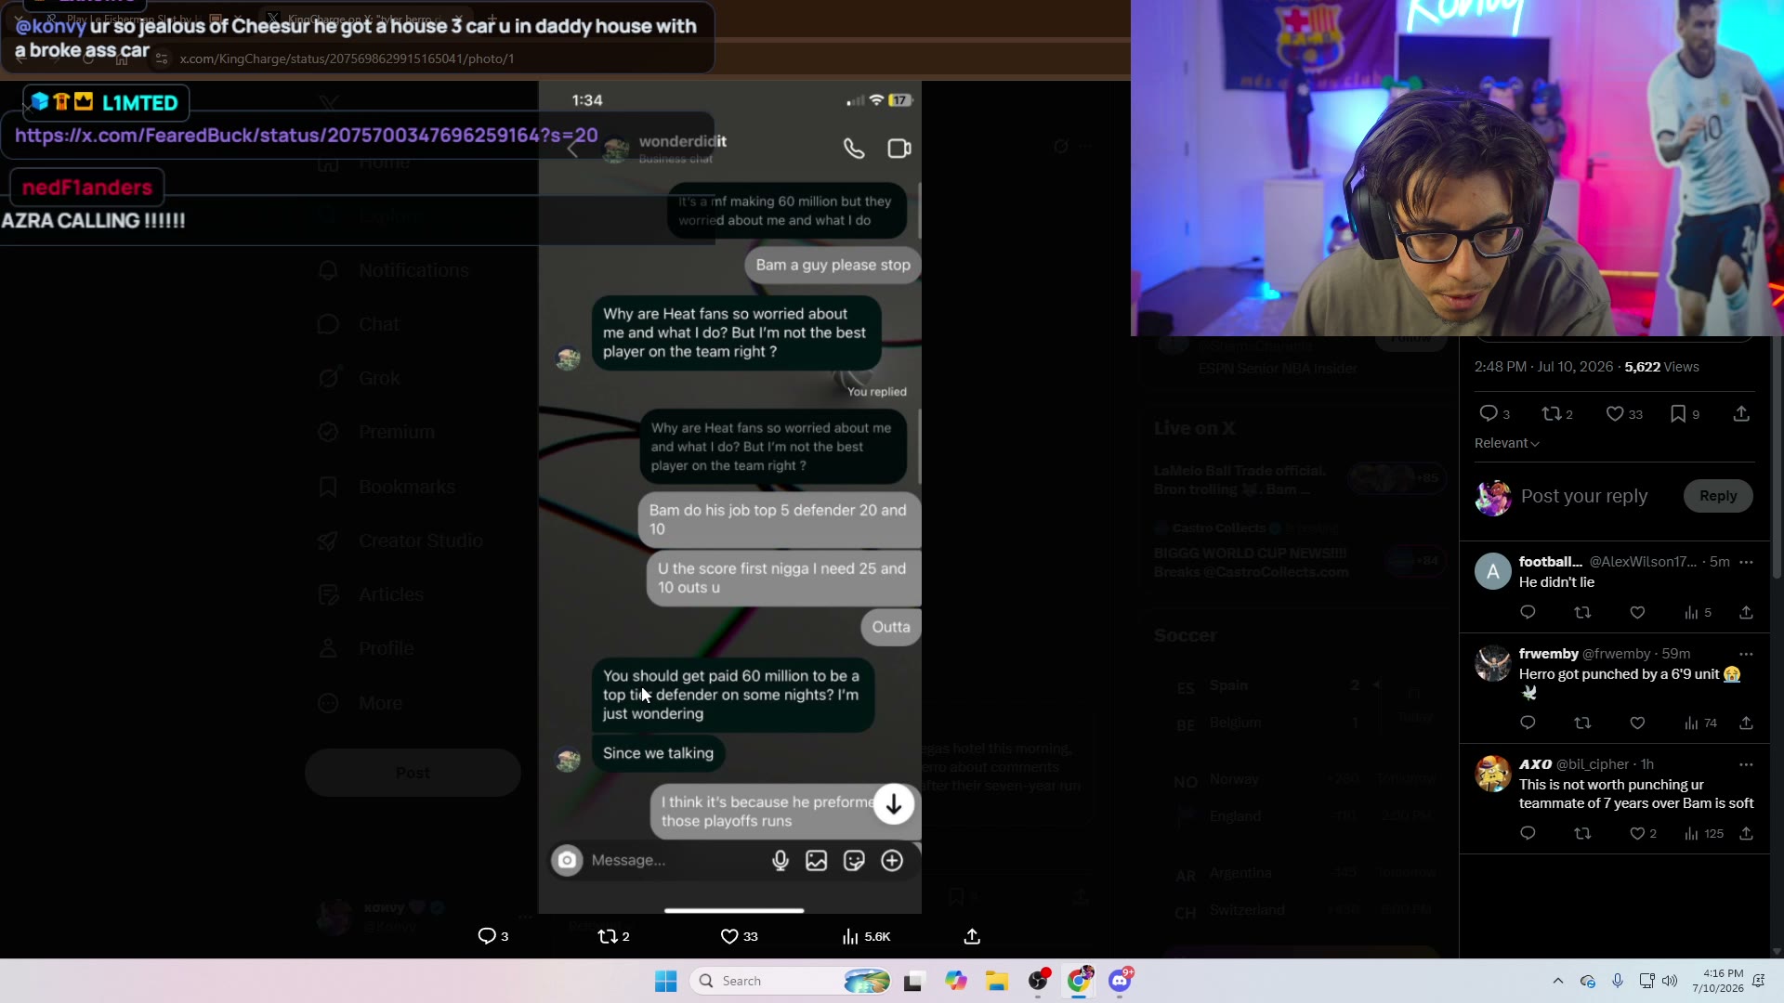Image resolution: width=1784 pixels, height=1003 pixels.
Task: Share the "He didn't lie" comment
Action: 1746,613
